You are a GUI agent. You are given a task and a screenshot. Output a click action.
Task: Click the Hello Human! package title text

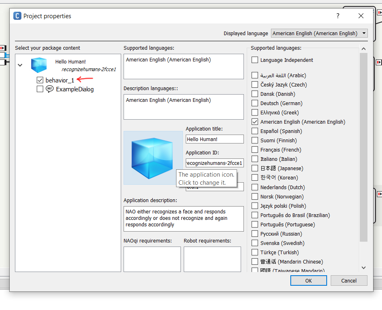click(x=70, y=62)
